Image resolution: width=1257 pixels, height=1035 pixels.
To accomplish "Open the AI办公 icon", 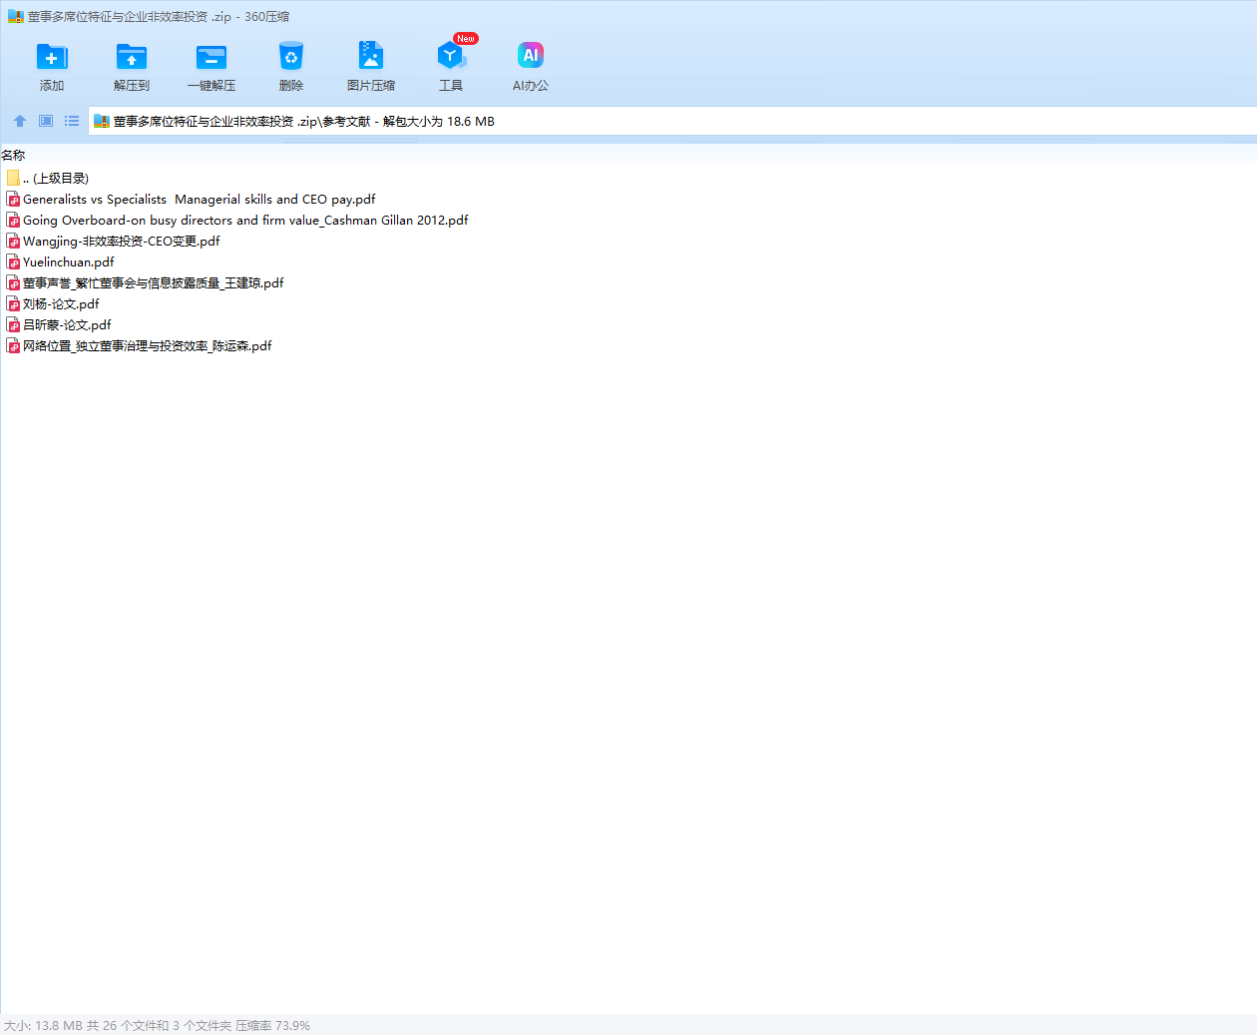I will click(x=531, y=56).
